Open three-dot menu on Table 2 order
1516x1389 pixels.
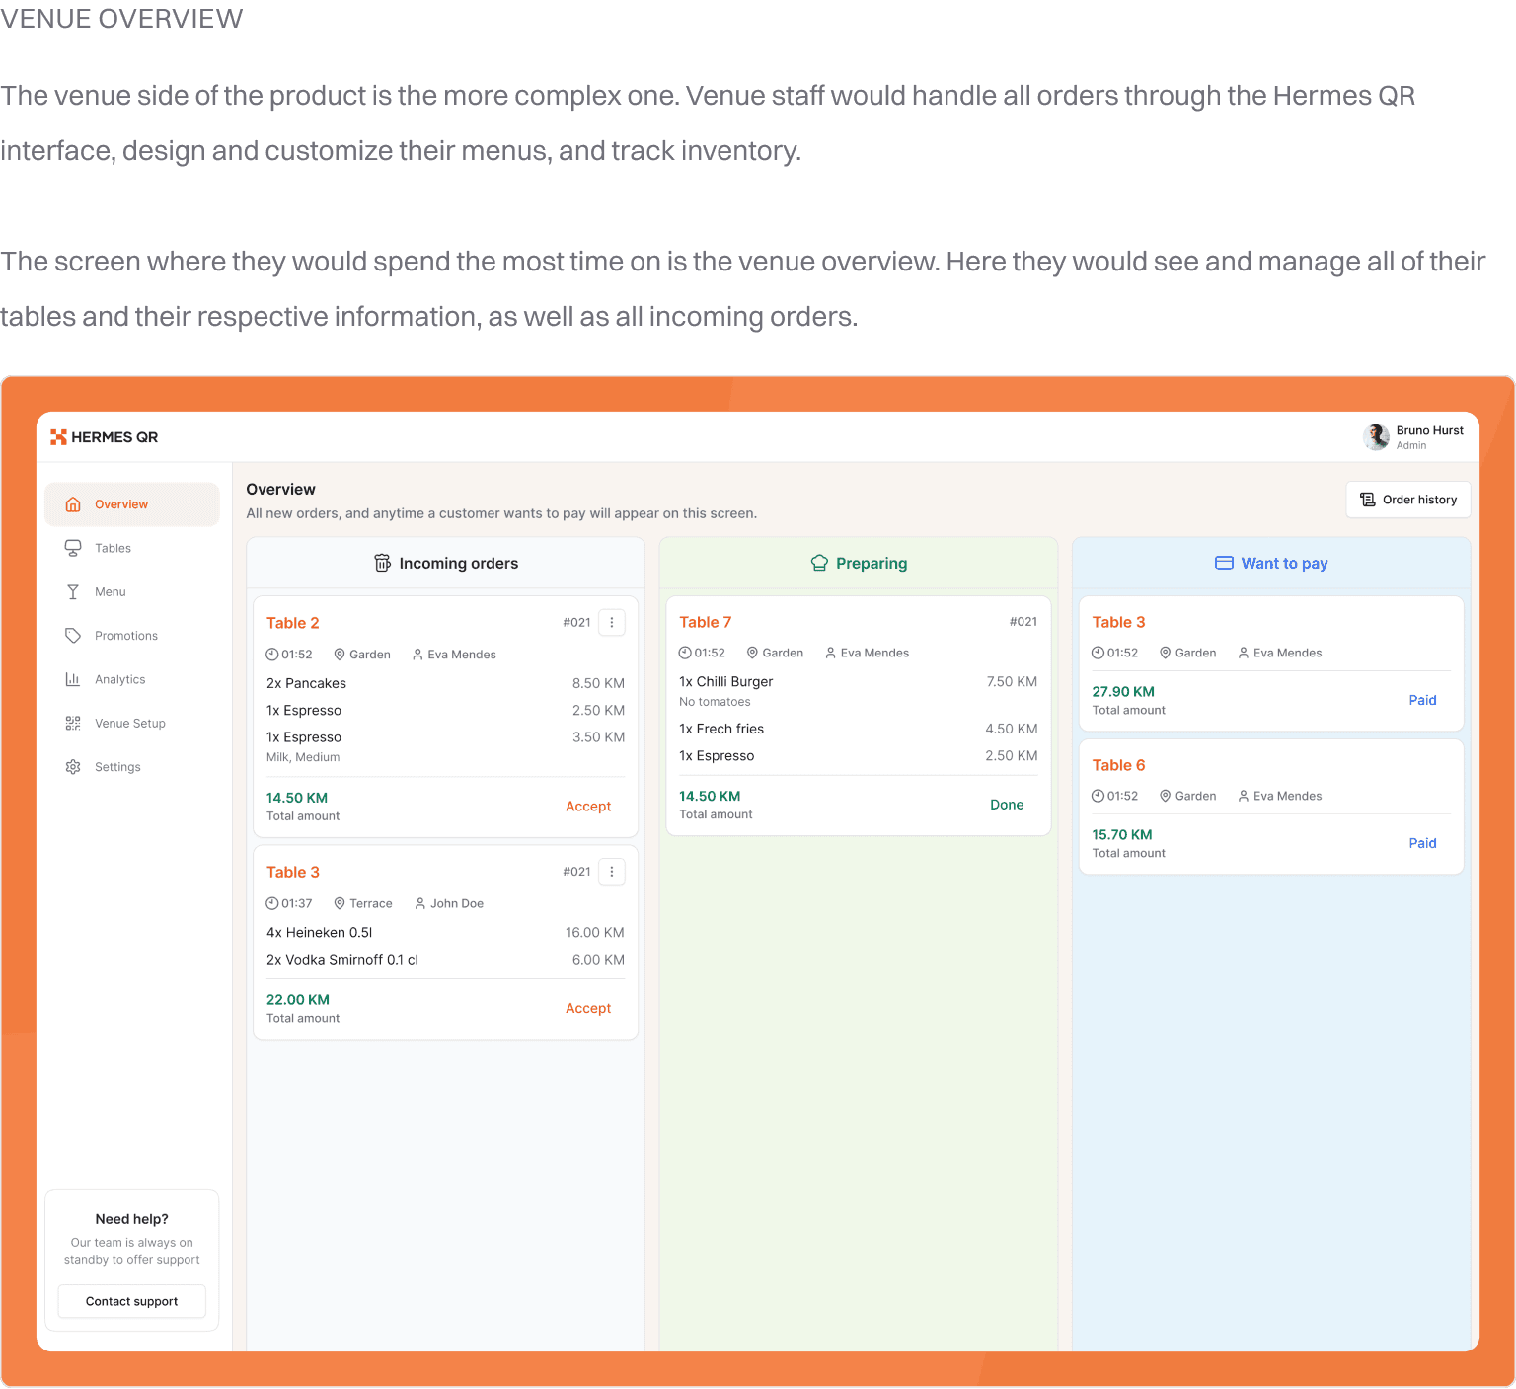click(x=612, y=623)
